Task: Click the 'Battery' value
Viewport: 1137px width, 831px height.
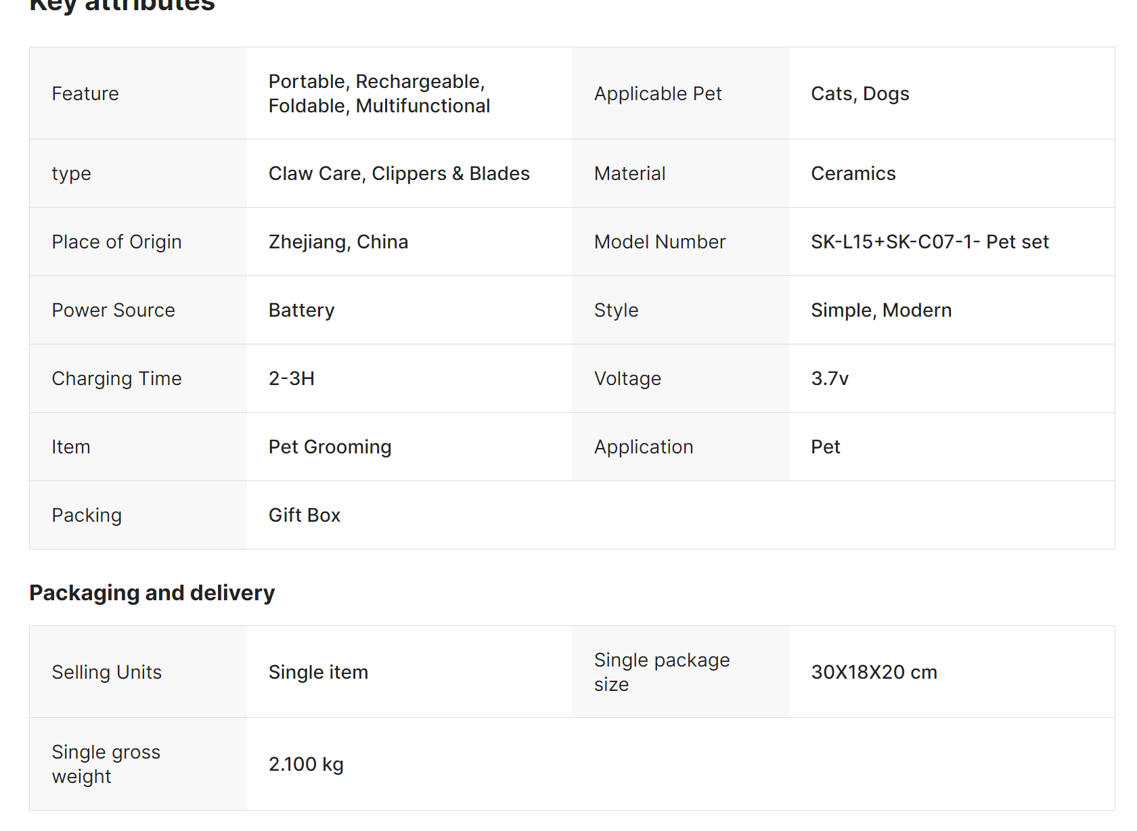Action: [301, 310]
